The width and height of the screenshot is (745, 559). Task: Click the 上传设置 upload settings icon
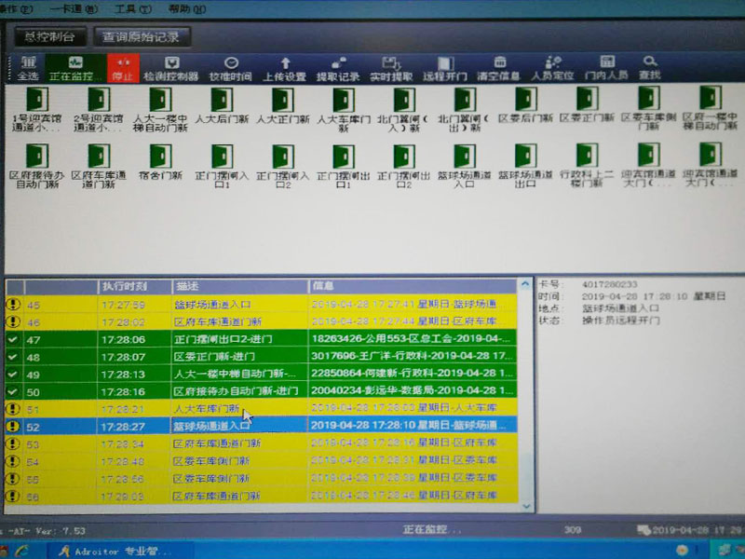tap(286, 70)
